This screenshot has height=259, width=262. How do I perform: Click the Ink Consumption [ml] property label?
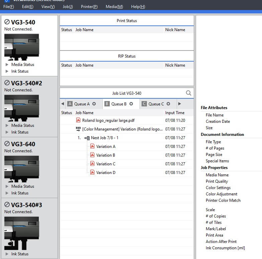[x=225, y=248]
